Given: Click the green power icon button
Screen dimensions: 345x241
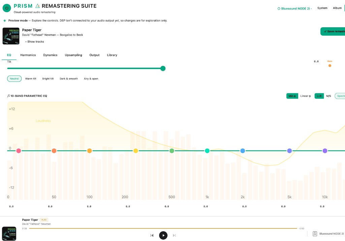Looking at the screenshot, I should pyautogui.click(x=7, y=8).
